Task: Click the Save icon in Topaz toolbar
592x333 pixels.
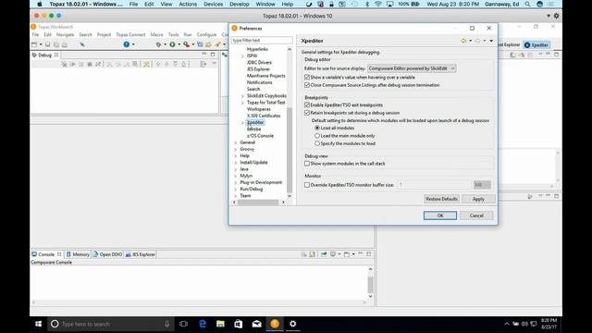Action: tap(47, 44)
